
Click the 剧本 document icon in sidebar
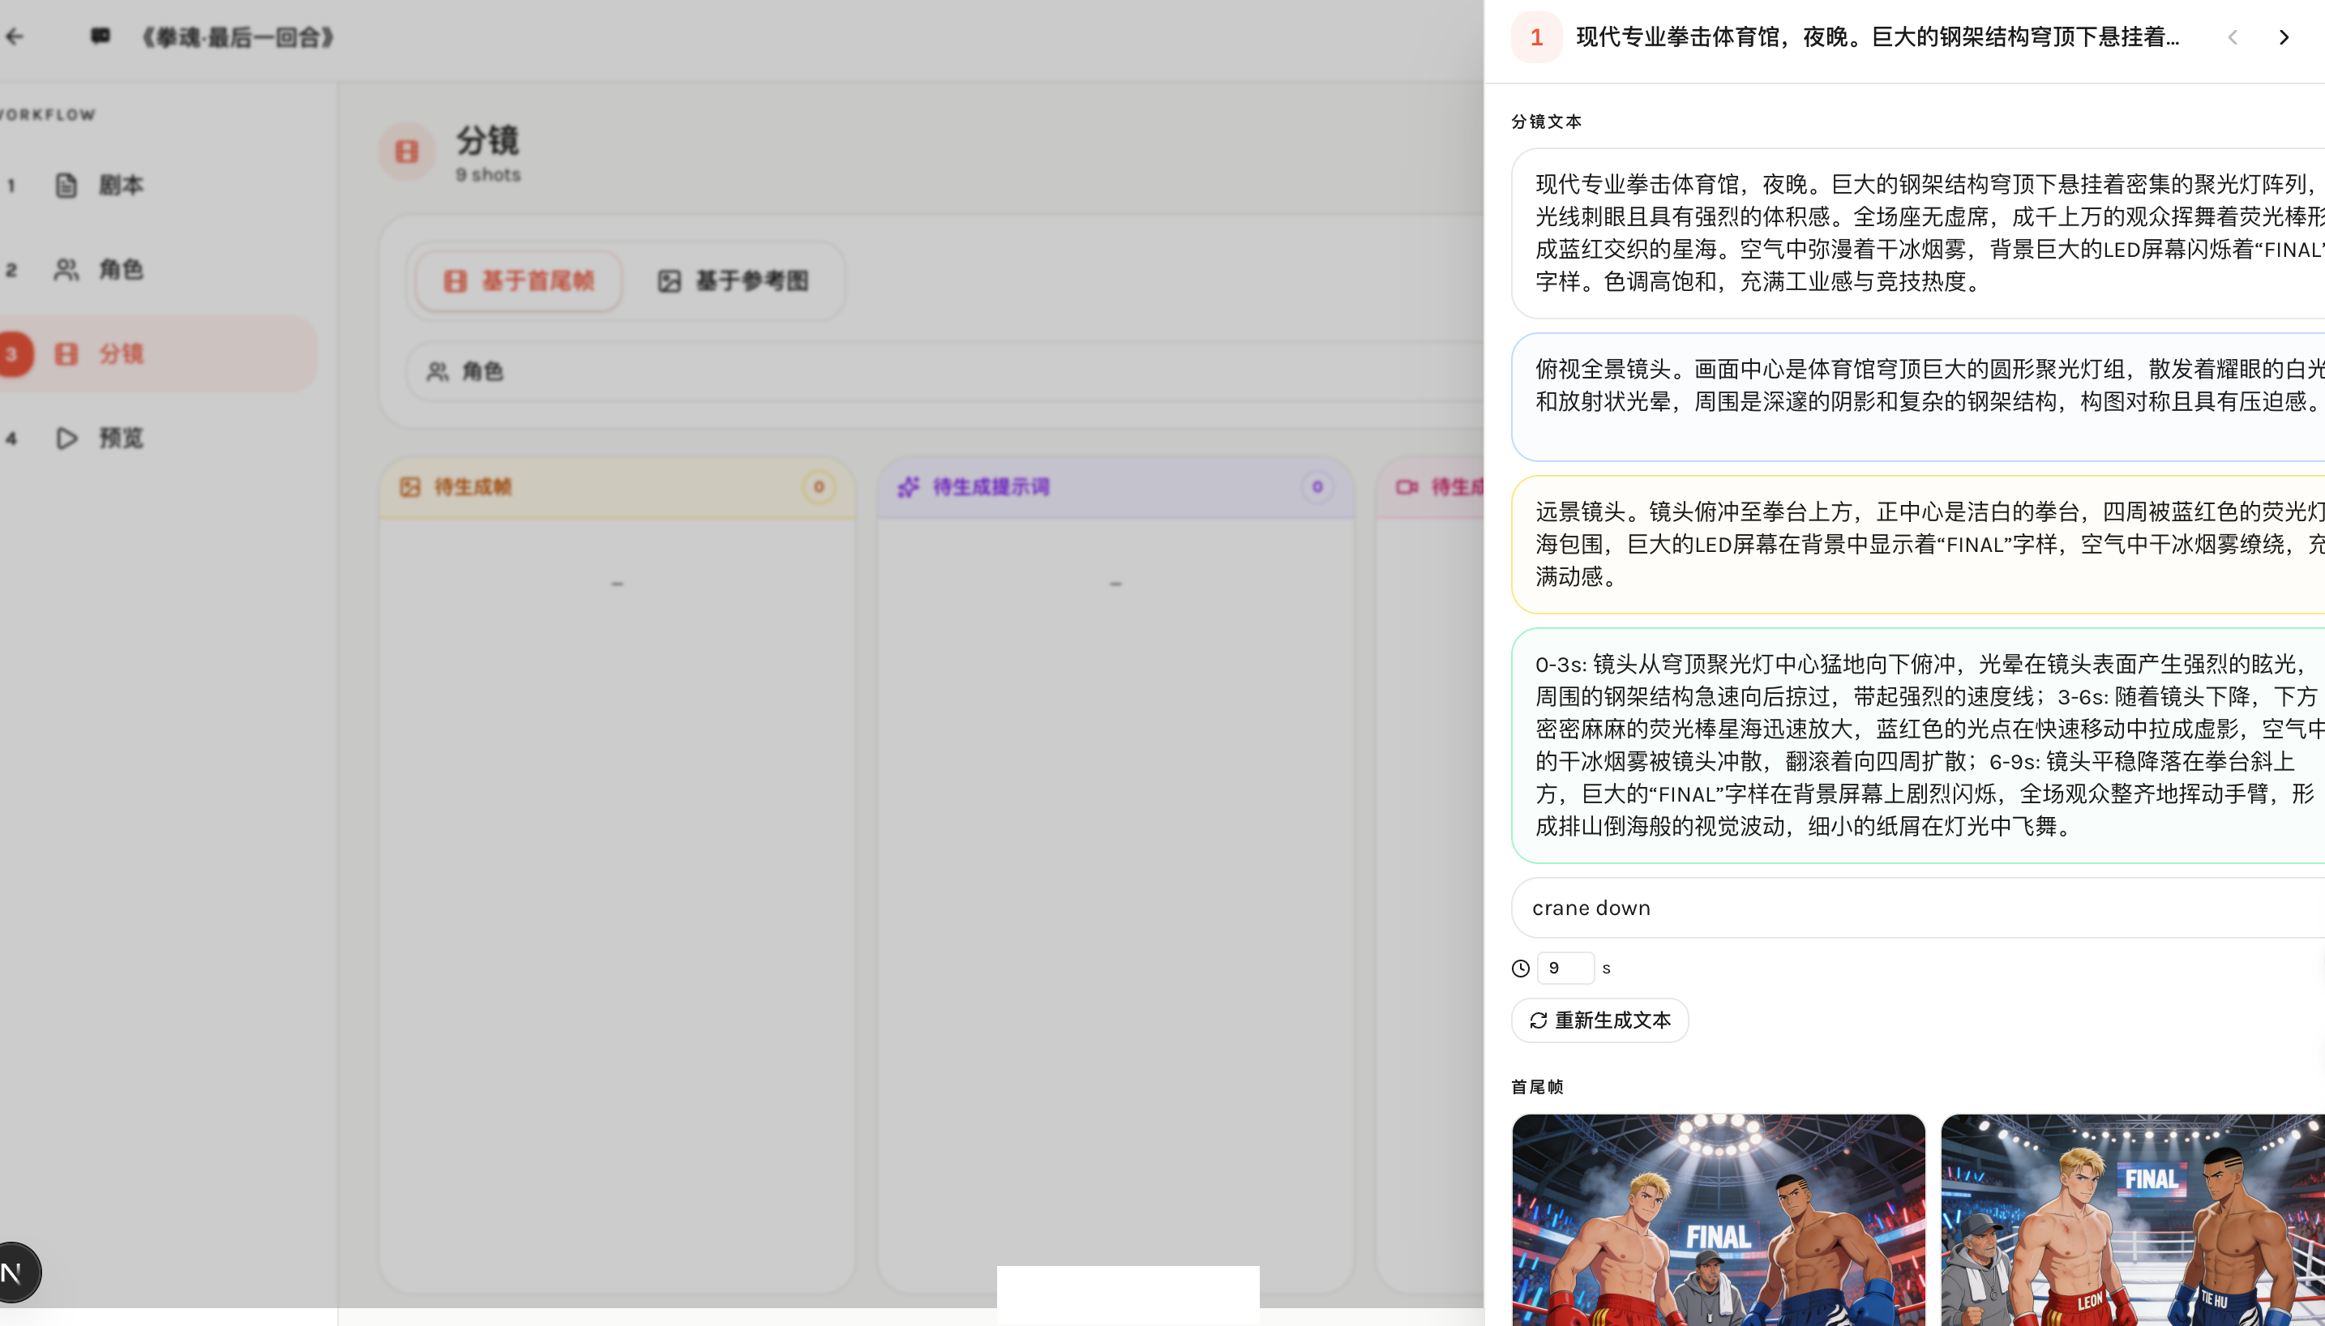click(x=66, y=185)
